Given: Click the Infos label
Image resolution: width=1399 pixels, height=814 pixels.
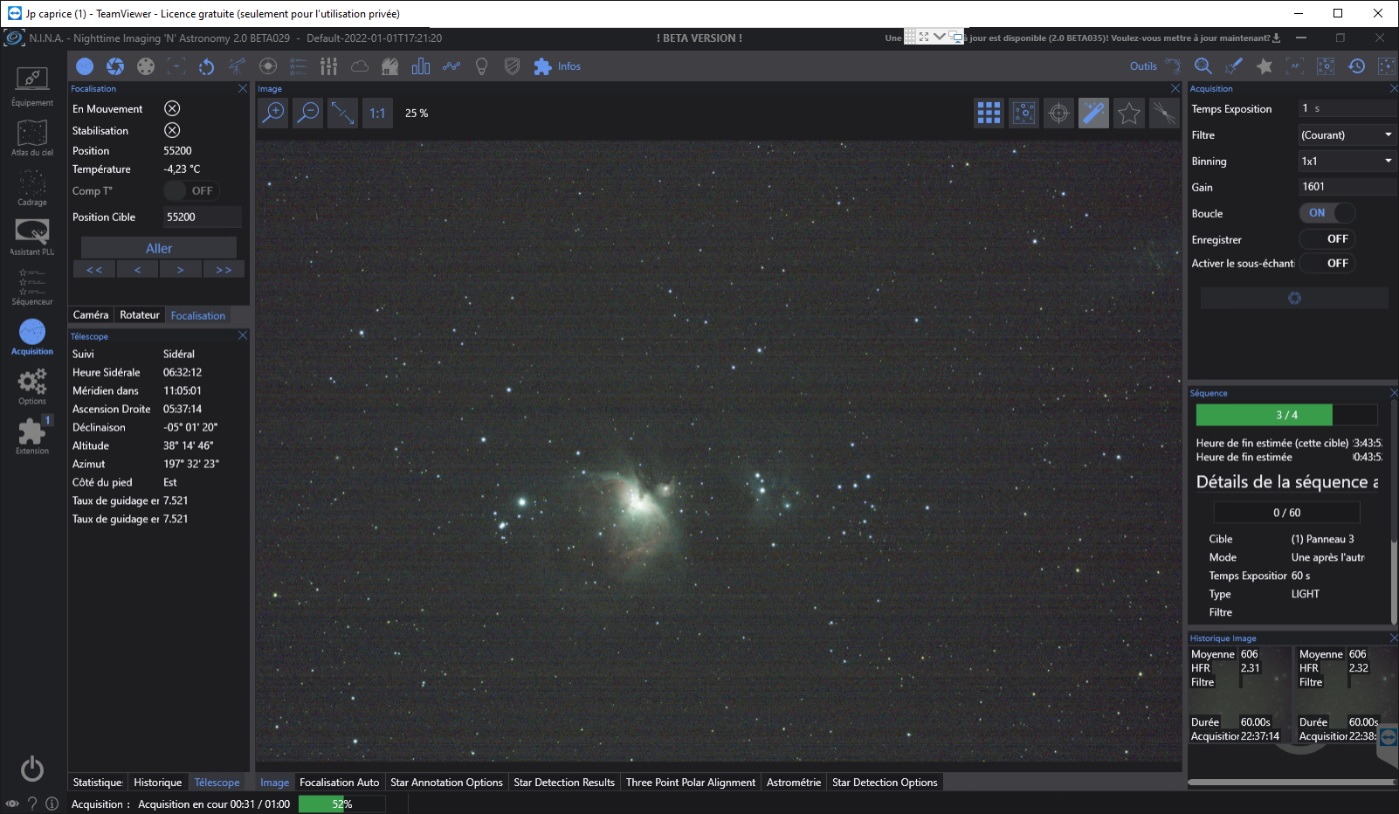Looking at the screenshot, I should coord(569,66).
